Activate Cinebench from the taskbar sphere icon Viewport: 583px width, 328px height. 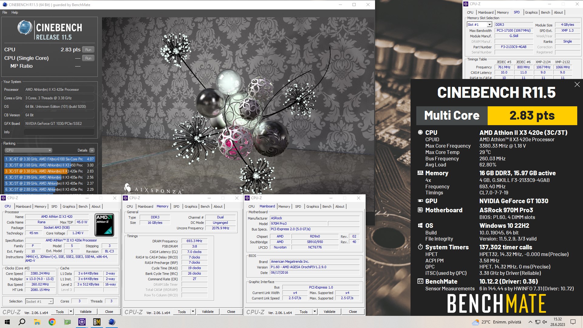(x=112, y=322)
